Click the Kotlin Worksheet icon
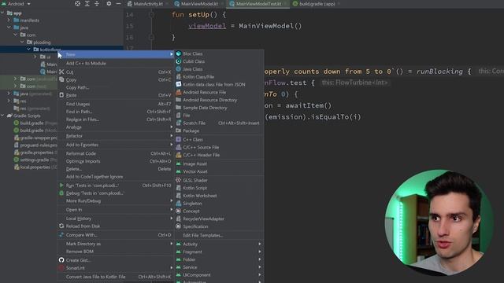 coord(179,196)
